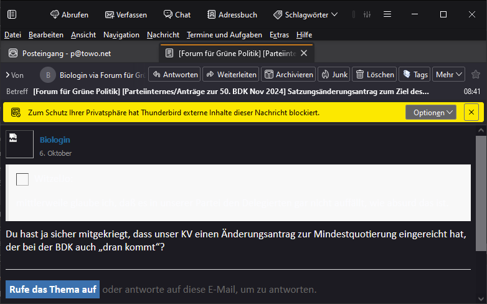Screen dimensions: 487x304
Task: Open the Navigation menu
Action: tap(121, 35)
